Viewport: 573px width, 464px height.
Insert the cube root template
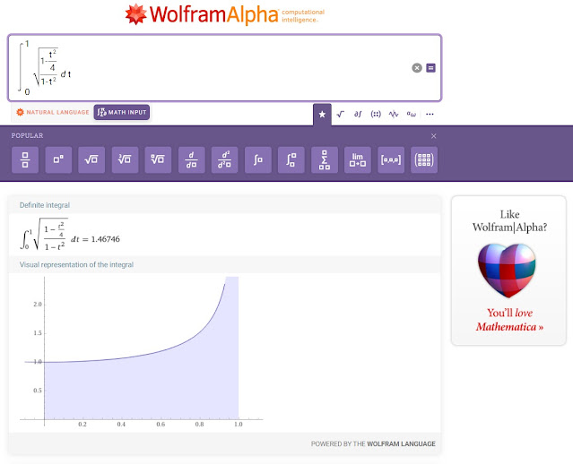(x=125, y=159)
